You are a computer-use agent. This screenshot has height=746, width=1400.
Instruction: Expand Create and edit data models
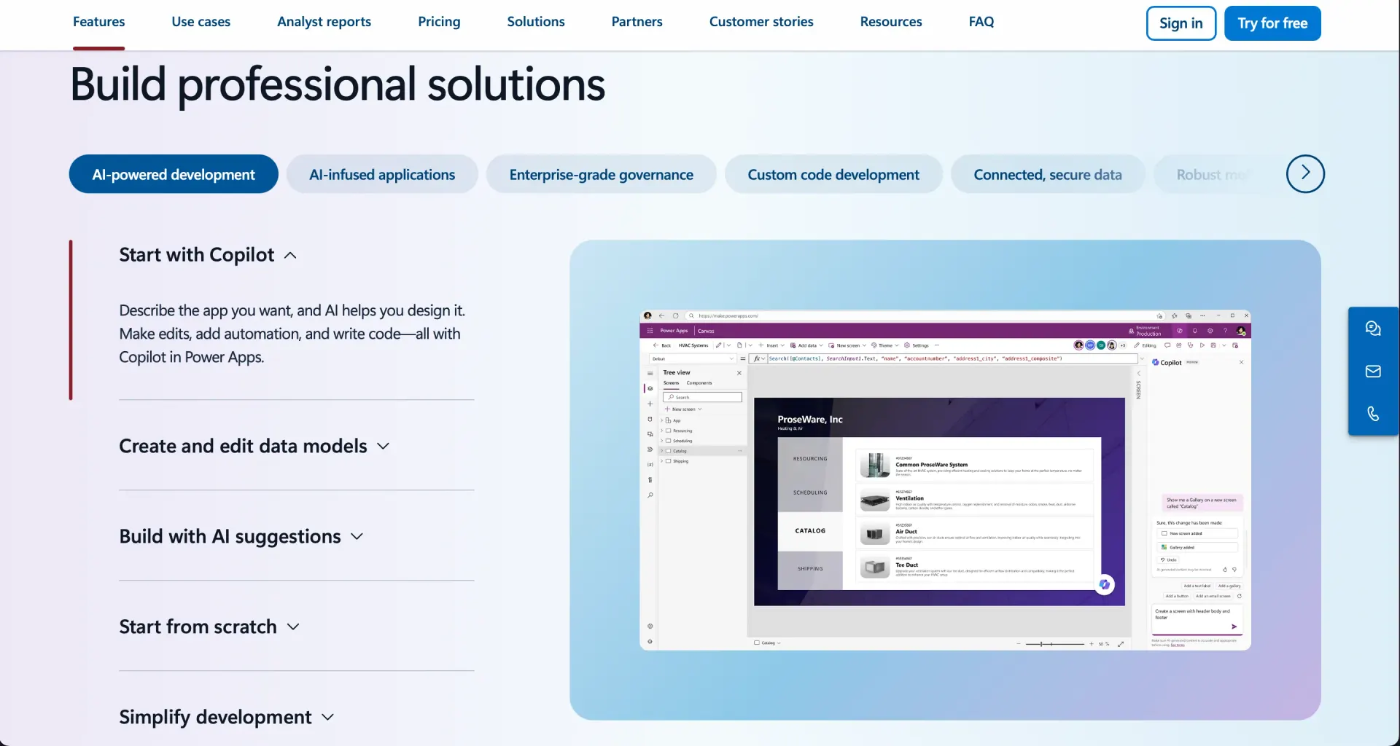click(x=254, y=446)
